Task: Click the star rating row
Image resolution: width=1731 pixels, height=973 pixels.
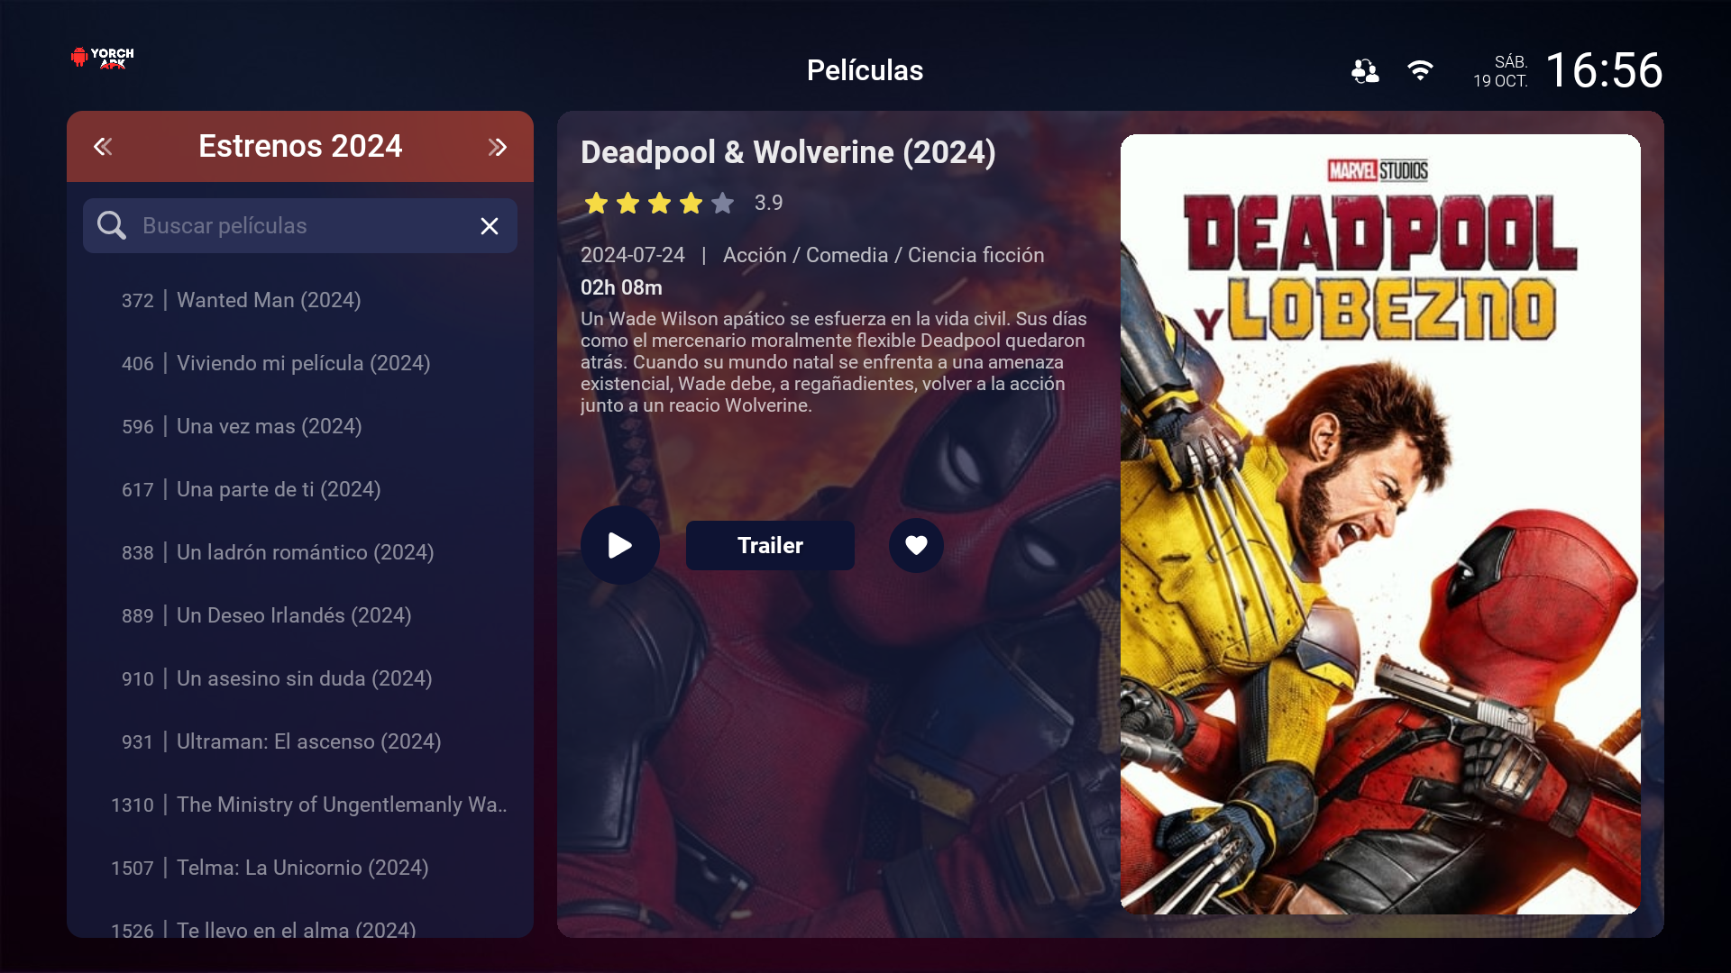Action: (x=659, y=204)
